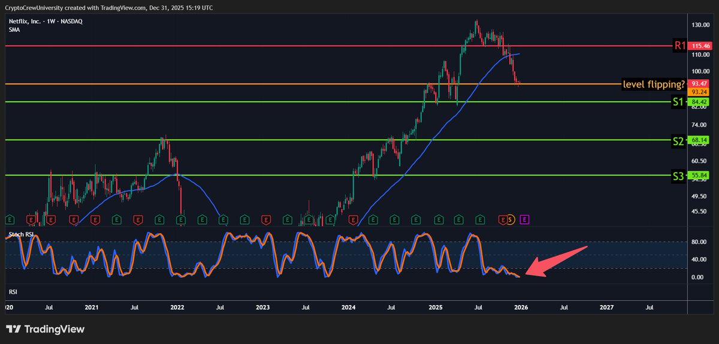The image size is (719, 344).
Task: Click the 2023 time axis label
Action: (263, 306)
